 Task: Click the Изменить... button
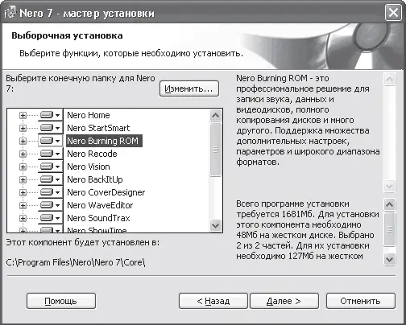(189, 88)
